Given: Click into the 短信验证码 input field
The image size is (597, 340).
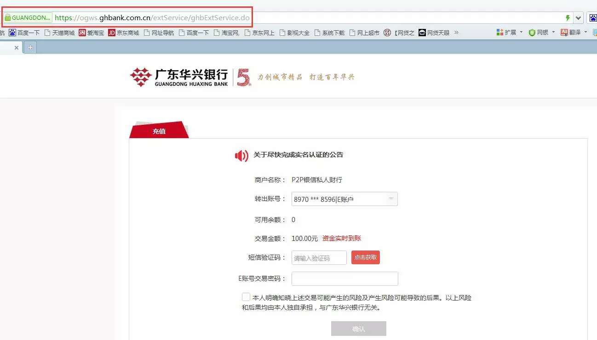Looking at the screenshot, I should (319, 258).
